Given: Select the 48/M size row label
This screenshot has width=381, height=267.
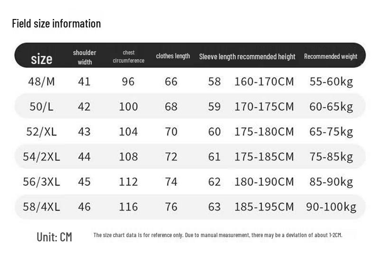Looking at the screenshot, I should (x=41, y=82).
